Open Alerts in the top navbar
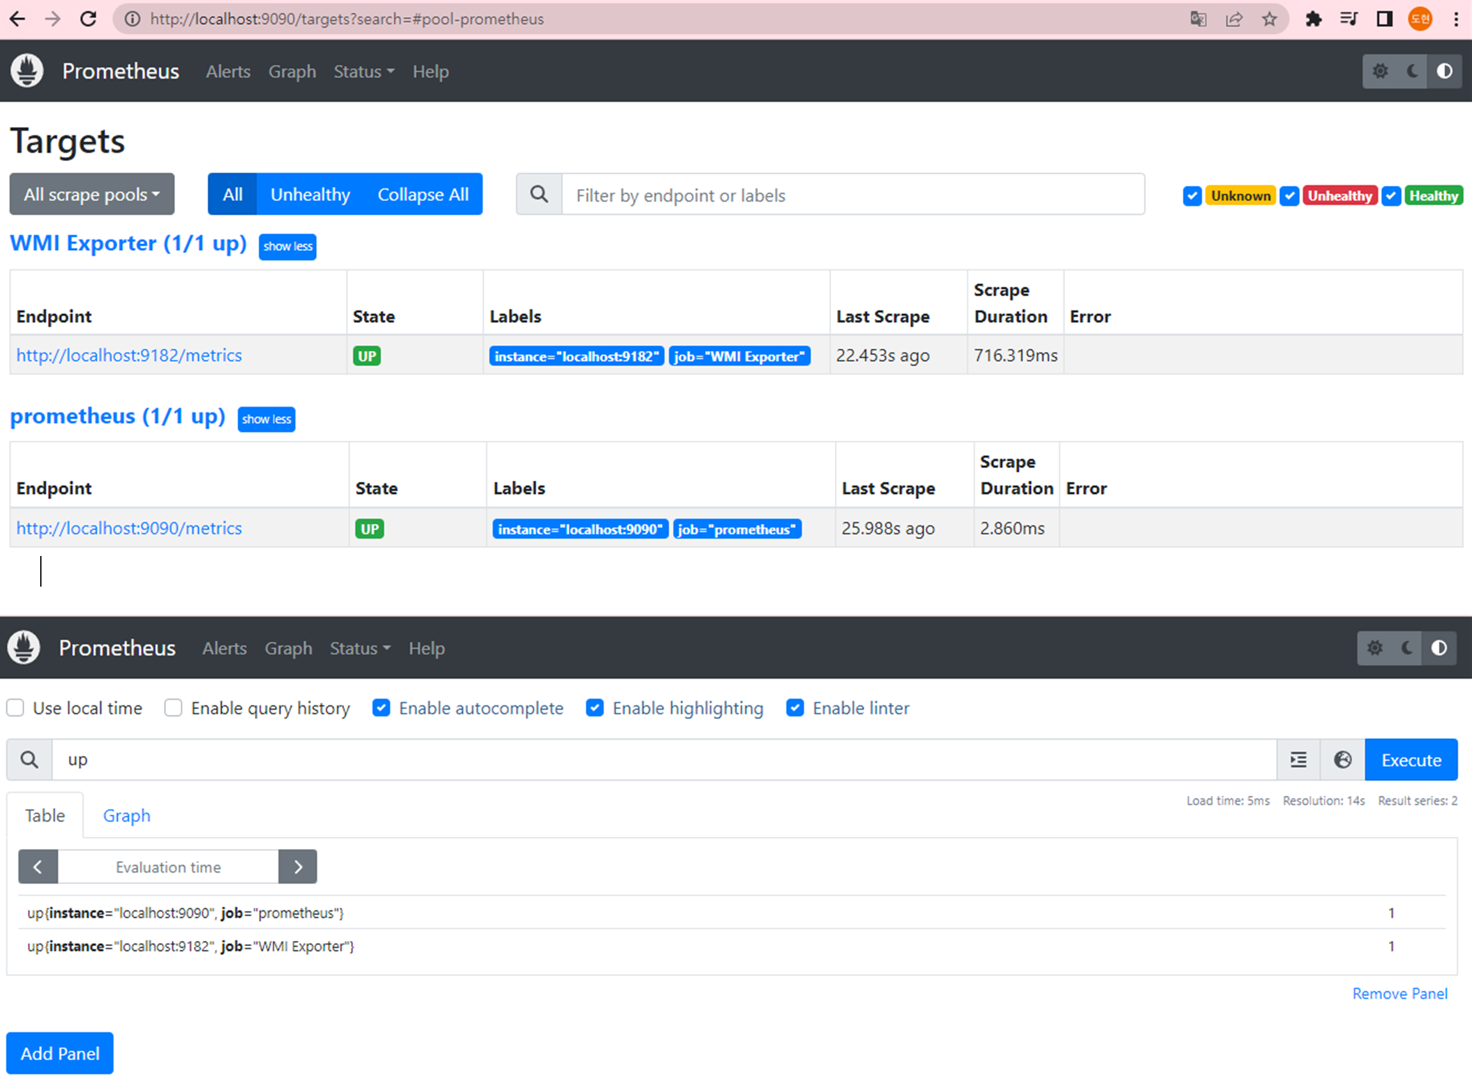The image size is (1472, 1082). click(228, 71)
